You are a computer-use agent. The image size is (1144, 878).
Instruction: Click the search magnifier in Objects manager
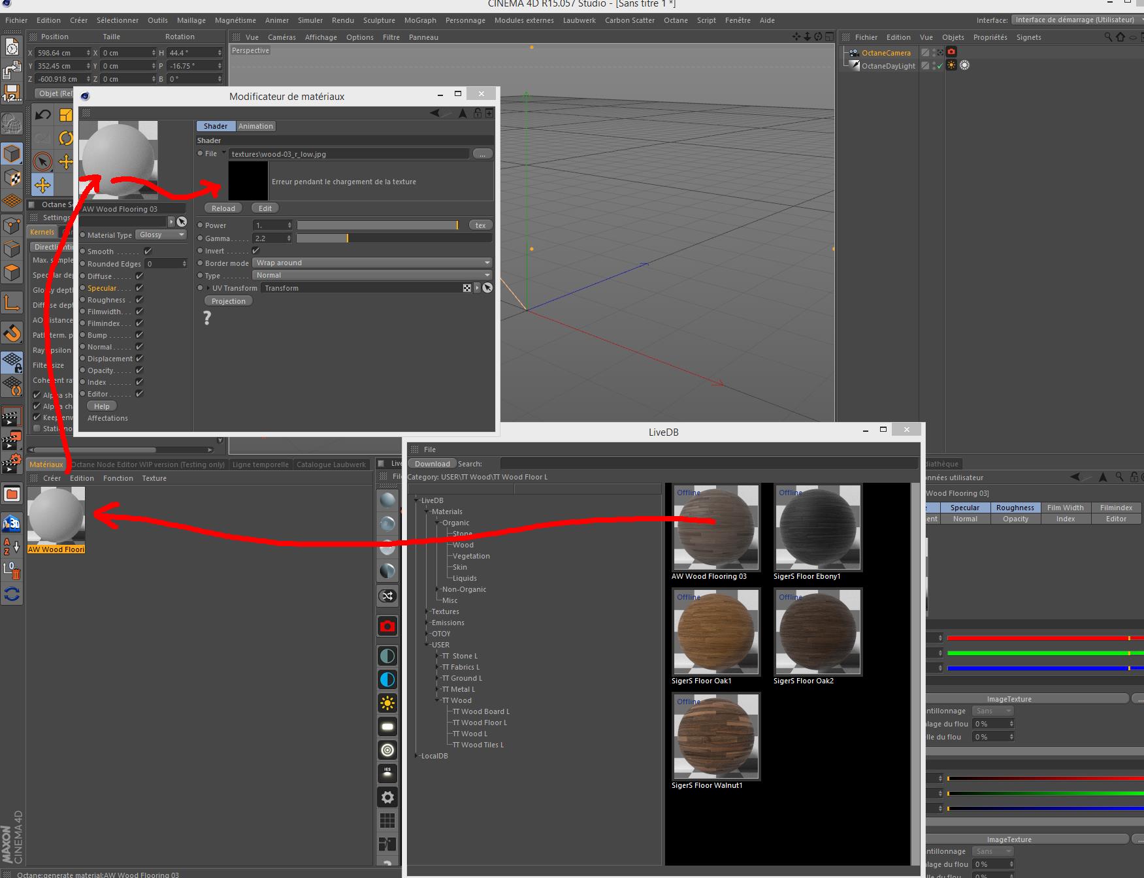point(1108,37)
